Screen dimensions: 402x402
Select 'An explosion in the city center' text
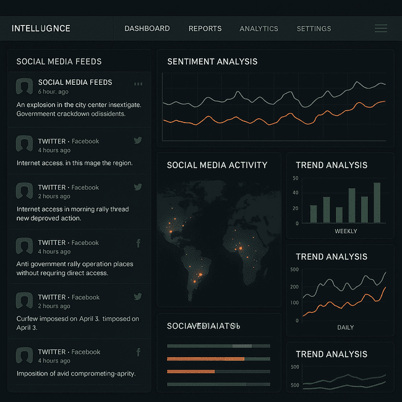61,105
